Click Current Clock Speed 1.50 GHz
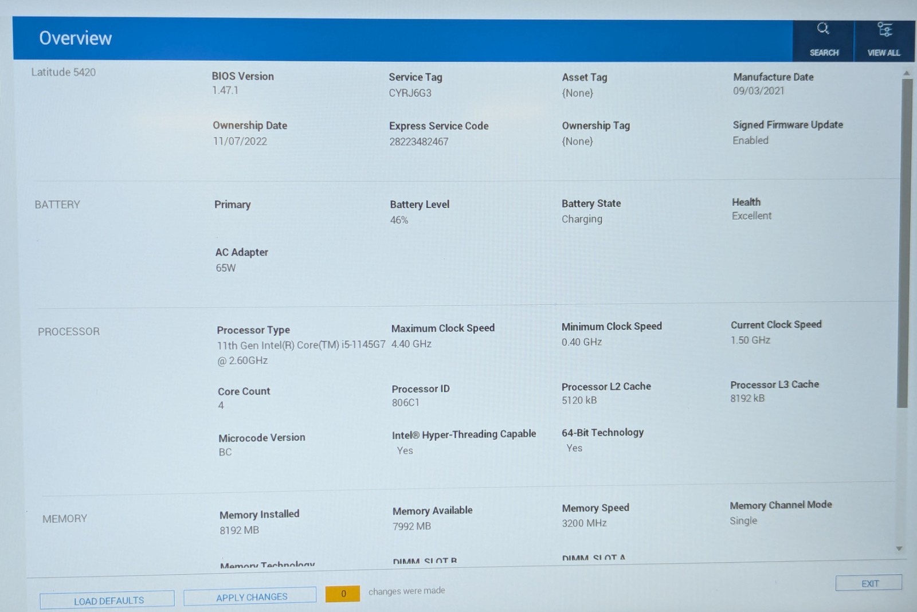 click(750, 340)
